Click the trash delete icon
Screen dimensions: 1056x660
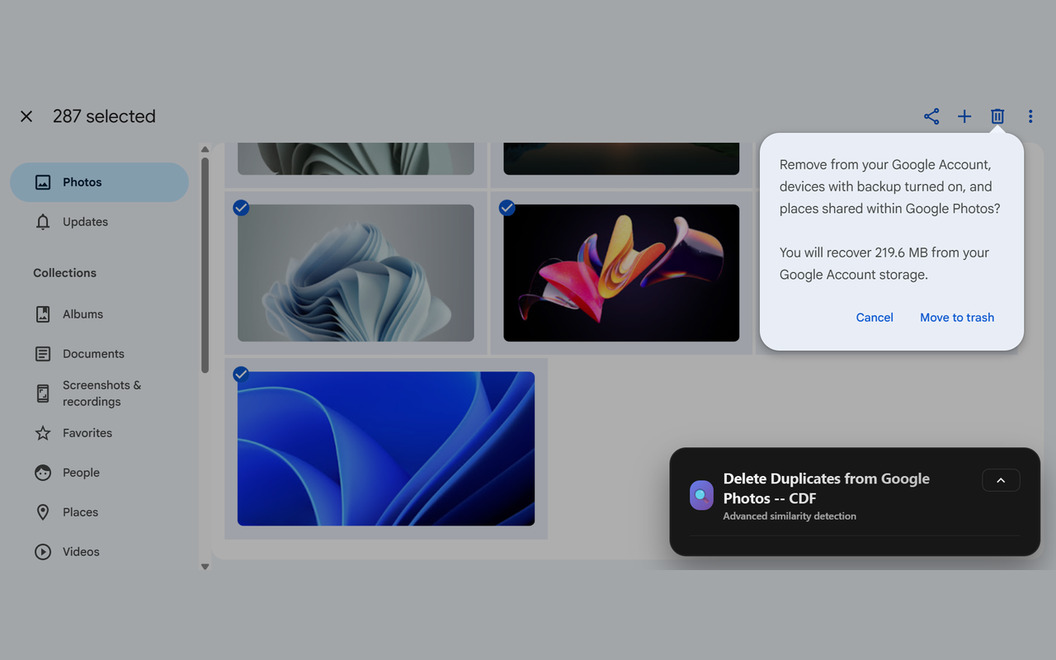click(997, 116)
